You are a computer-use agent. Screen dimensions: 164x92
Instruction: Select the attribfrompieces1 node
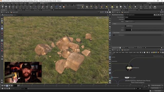point(129,68)
